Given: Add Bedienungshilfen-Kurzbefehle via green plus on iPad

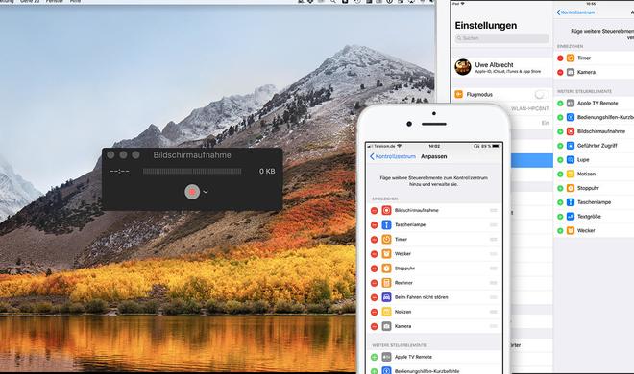Looking at the screenshot, I should (560, 117).
